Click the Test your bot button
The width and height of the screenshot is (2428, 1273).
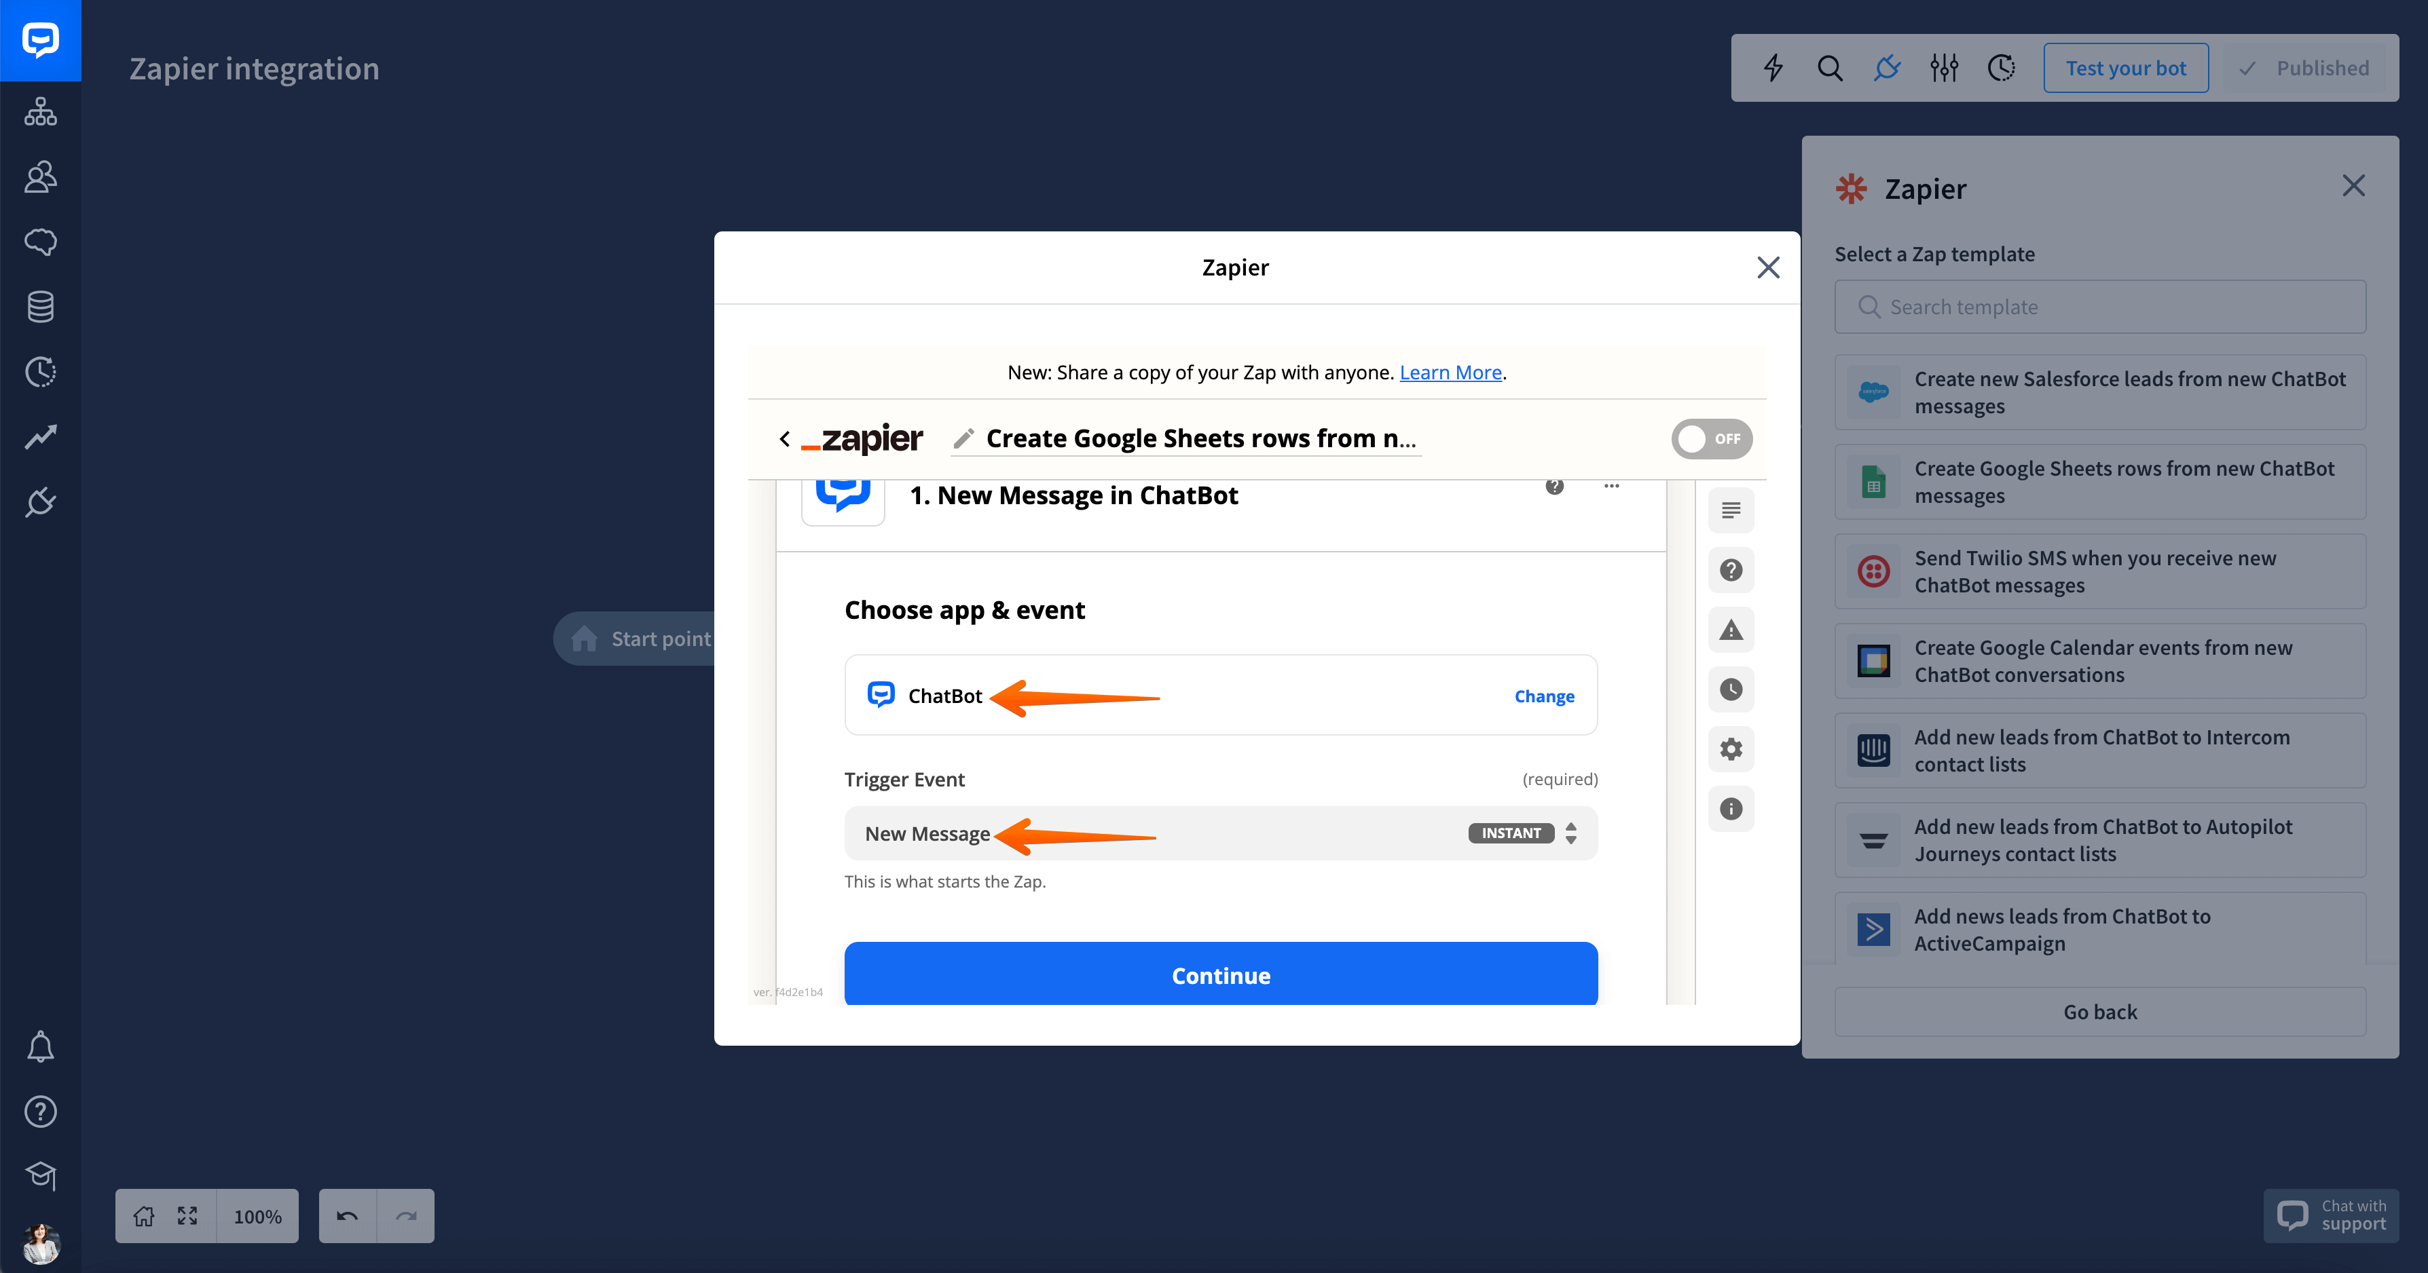click(x=2125, y=68)
